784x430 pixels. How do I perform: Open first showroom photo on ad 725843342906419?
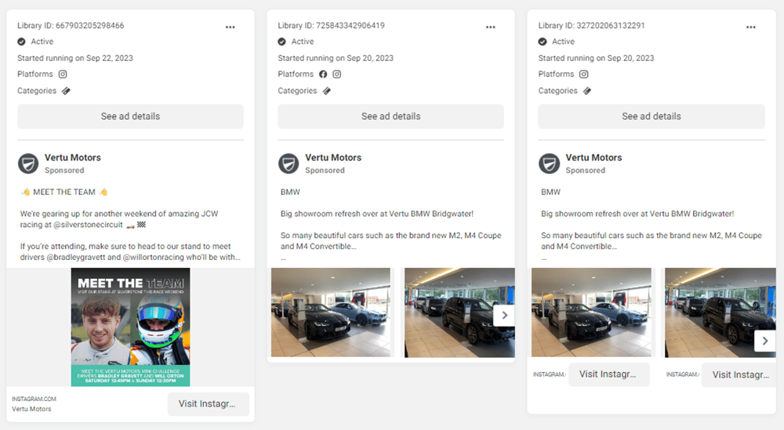point(331,313)
